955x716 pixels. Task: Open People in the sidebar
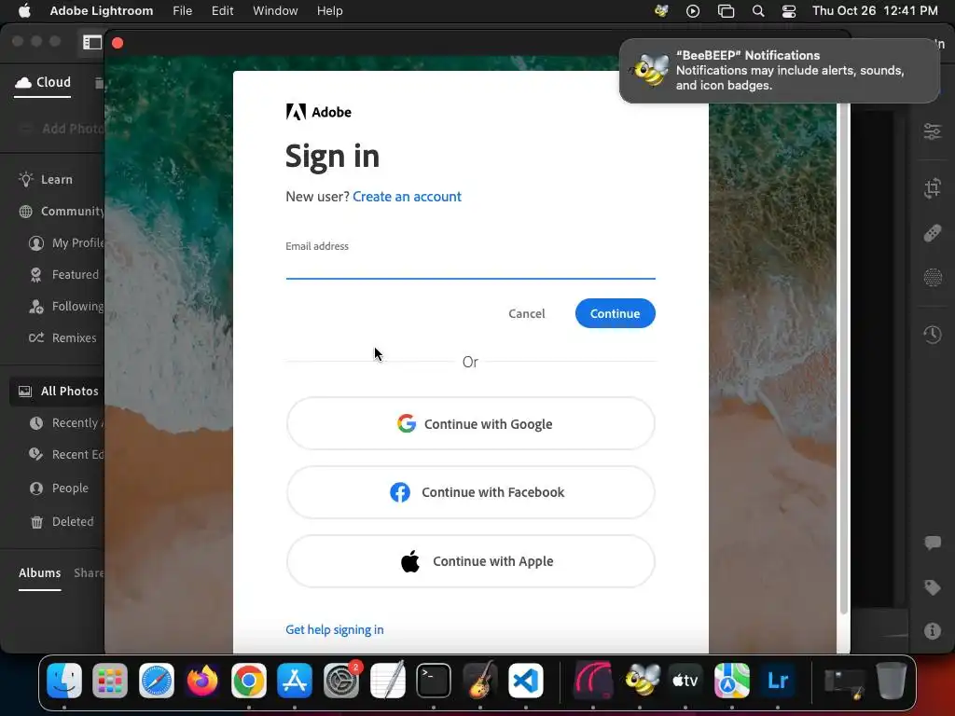click(x=60, y=488)
